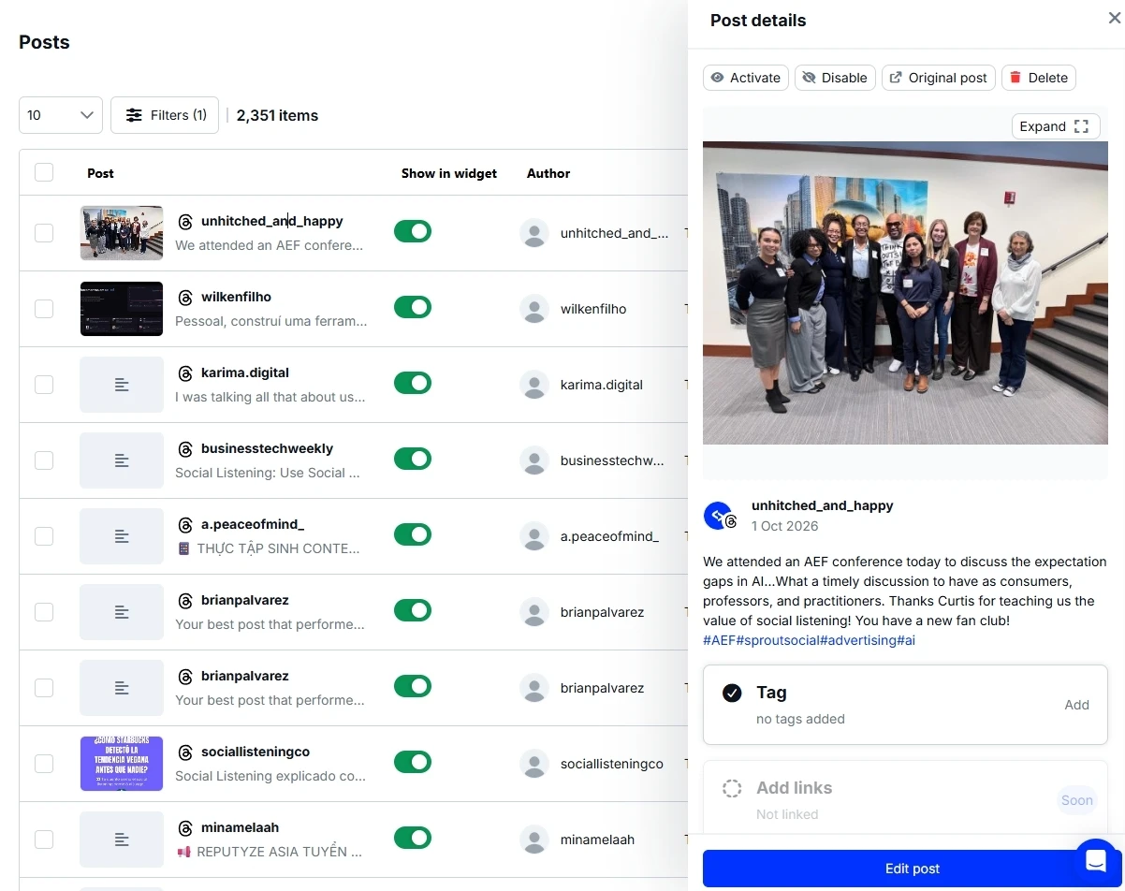Viewport: 1125px width, 891px height.
Task: Tick the checkbox for the karima.digital row
Action: pyautogui.click(x=44, y=385)
